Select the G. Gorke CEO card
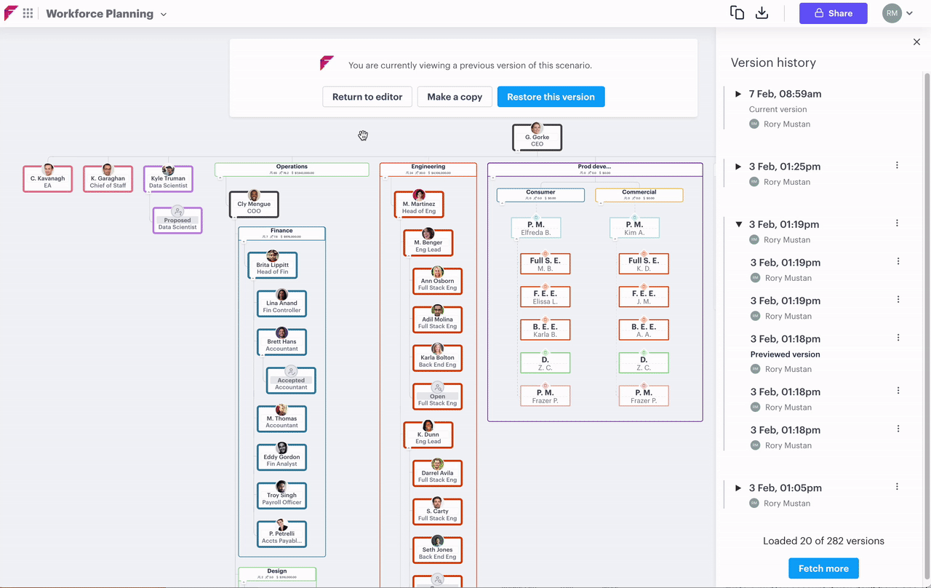The image size is (931, 588). pos(537,138)
